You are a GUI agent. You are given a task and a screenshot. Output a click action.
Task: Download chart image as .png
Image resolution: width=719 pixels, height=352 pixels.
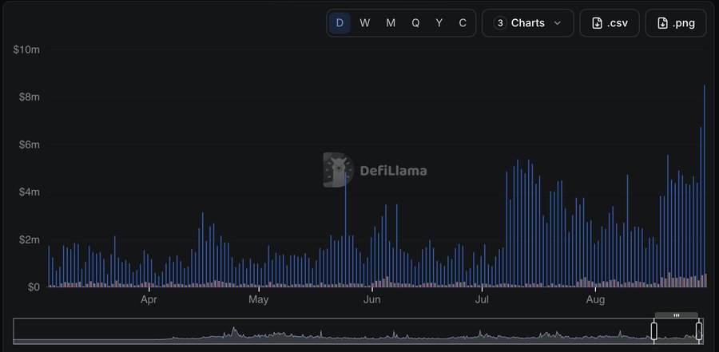675,23
